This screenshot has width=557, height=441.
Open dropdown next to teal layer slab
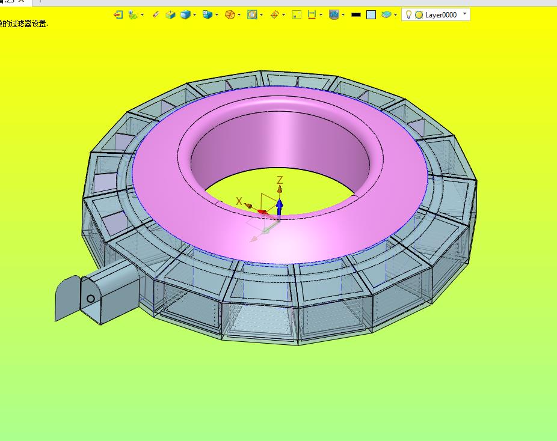click(x=395, y=15)
